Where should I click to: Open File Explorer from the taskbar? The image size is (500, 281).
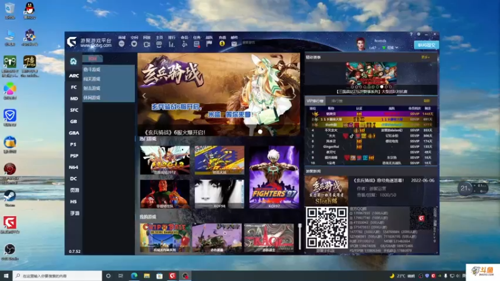pyautogui.click(x=147, y=275)
